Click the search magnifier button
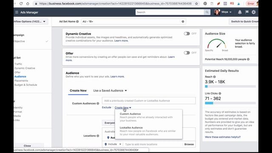 207,12
